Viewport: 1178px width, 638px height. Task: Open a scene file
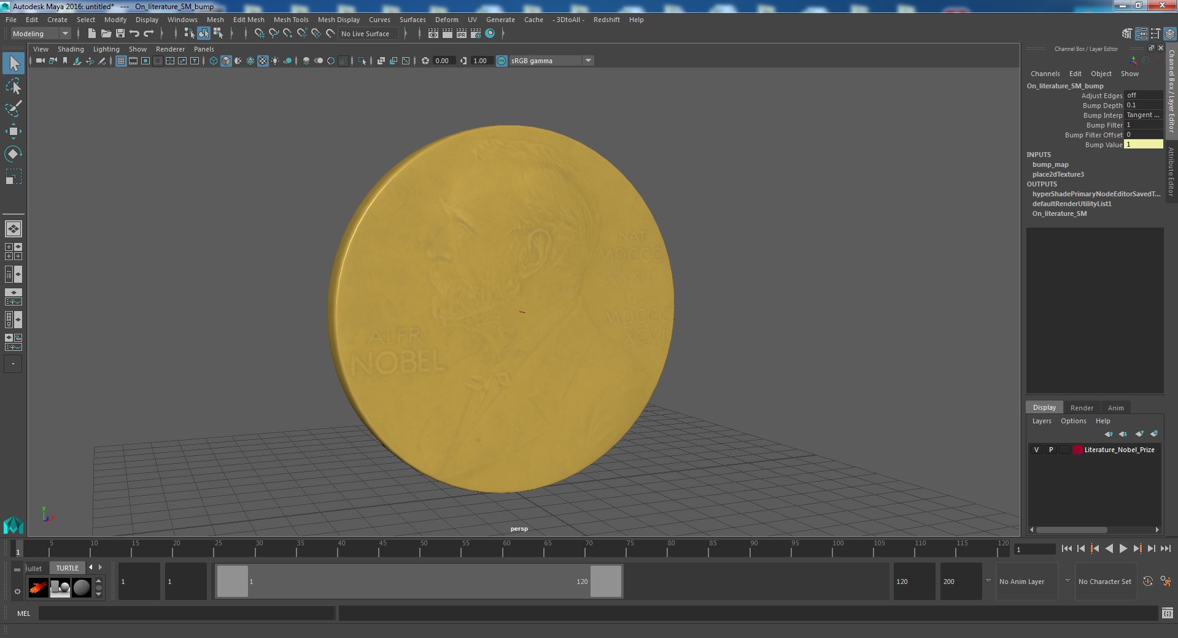106,34
